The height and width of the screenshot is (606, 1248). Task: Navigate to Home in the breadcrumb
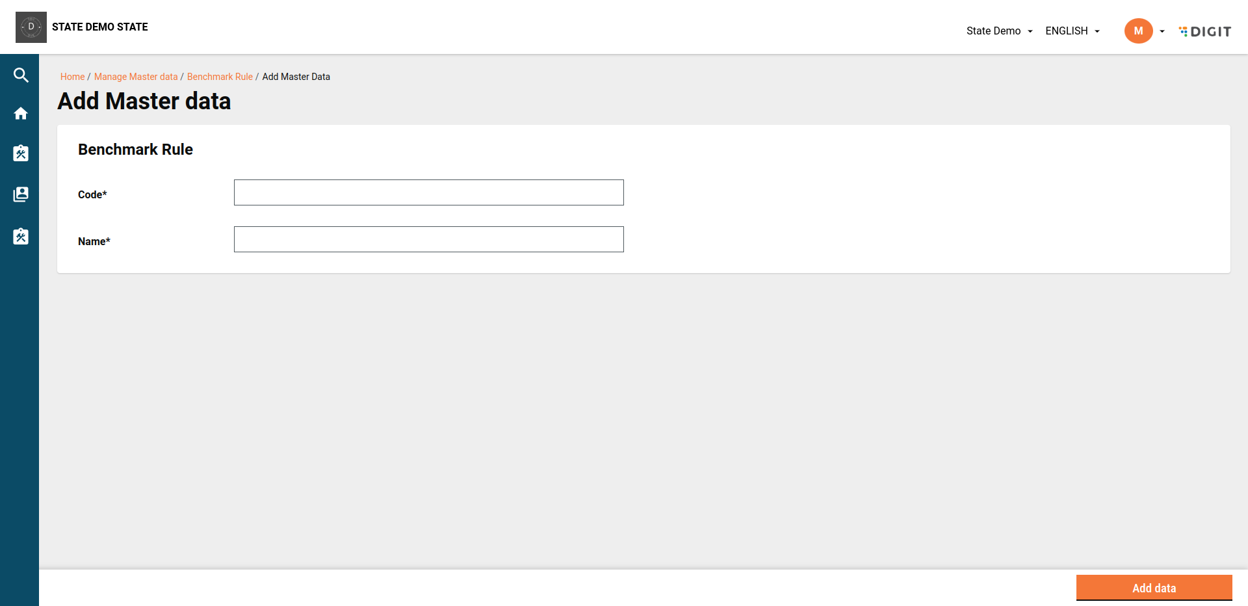tap(72, 77)
